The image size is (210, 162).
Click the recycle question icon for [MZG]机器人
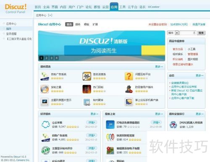click(173, 124)
